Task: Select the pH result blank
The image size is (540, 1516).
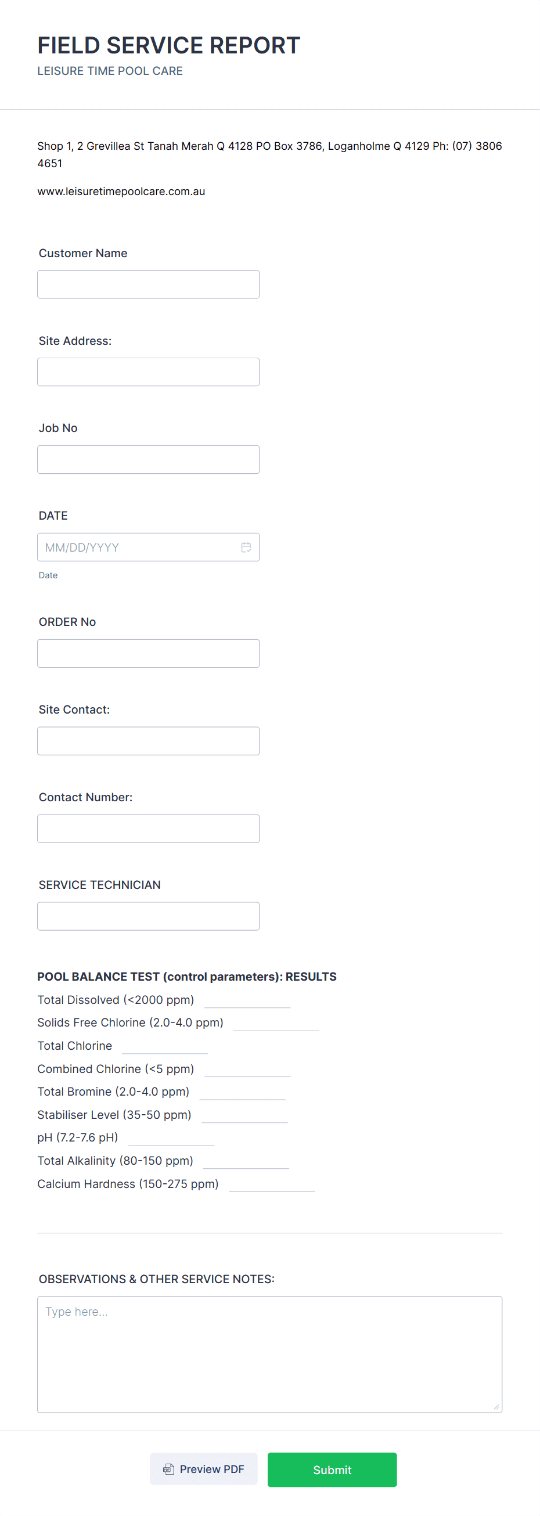Action: pyautogui.click(x=171, y=1138)
